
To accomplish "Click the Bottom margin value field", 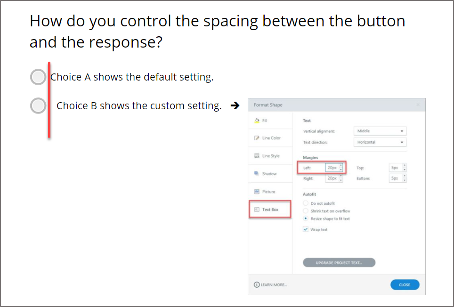I will click(x=394, y=178).
